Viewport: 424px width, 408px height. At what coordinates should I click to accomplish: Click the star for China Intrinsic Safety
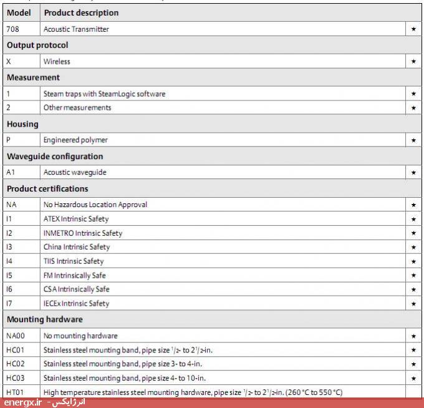coord(413,247)
